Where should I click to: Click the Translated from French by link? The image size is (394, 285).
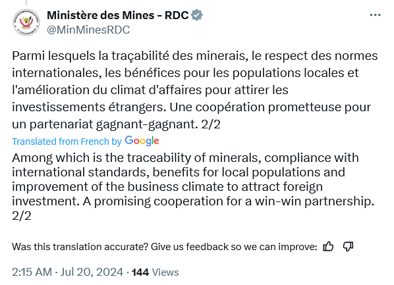pos(67,142)
